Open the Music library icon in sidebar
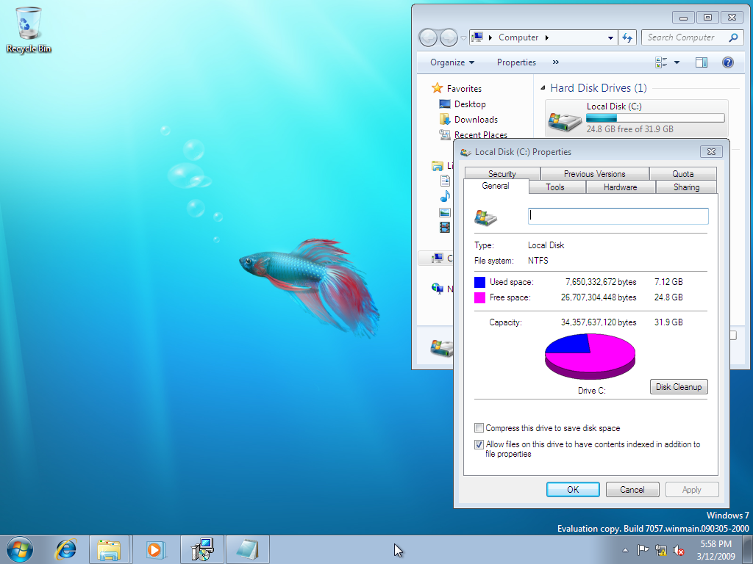This screenshot has width=753, height=564. pyautogui.click(x=445, y=196)
